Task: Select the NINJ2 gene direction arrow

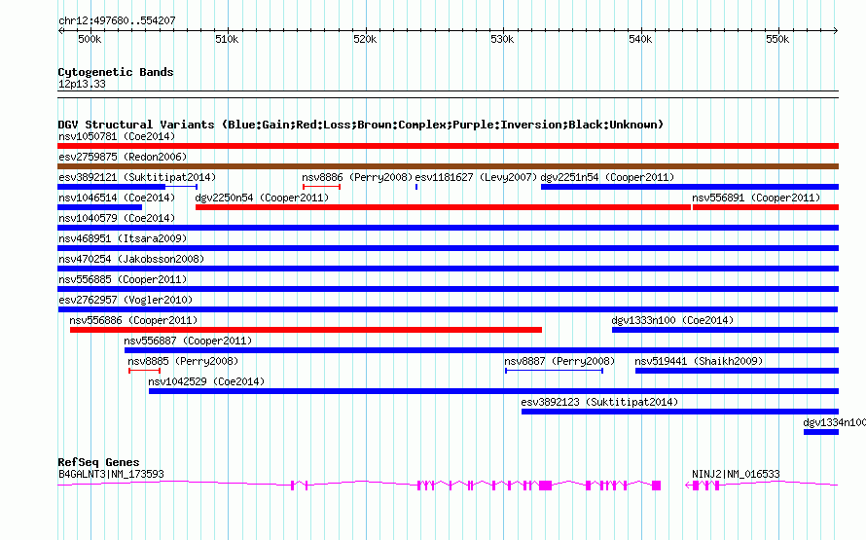Action: tap(688, 486)
